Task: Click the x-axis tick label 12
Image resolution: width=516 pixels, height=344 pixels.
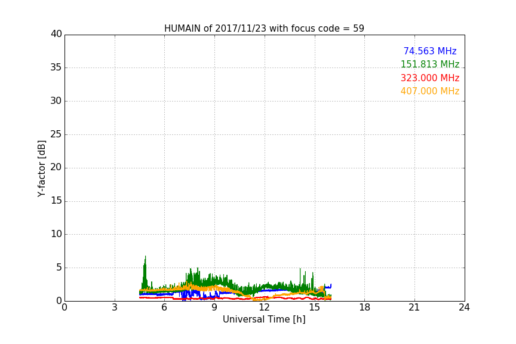Action: 264,308
